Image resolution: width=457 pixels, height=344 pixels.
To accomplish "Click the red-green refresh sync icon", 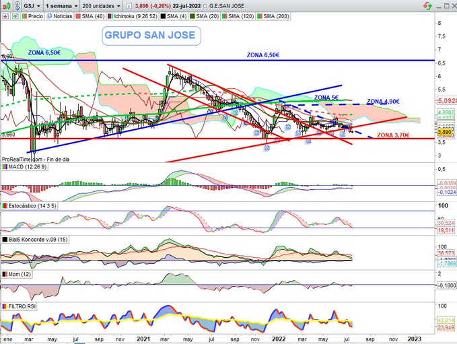I will (x=428, y=5).
